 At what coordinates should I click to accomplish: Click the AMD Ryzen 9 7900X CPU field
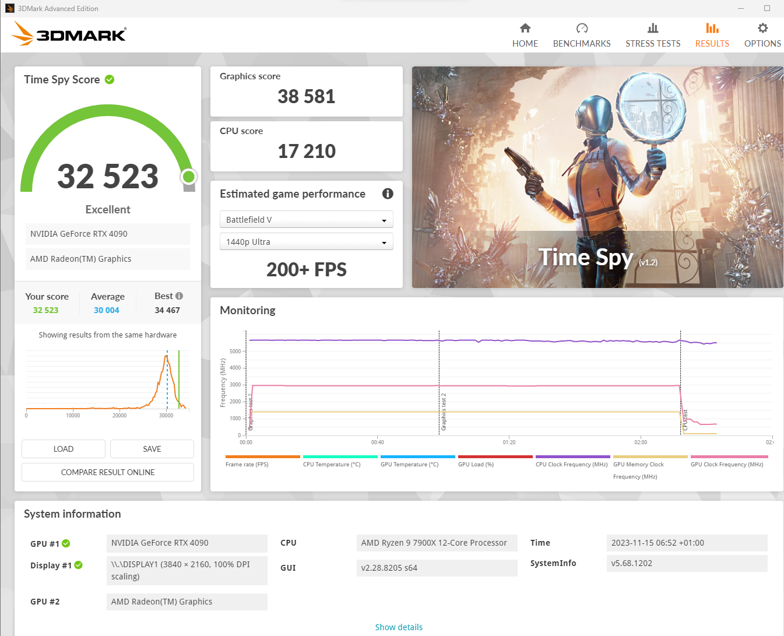437,543
